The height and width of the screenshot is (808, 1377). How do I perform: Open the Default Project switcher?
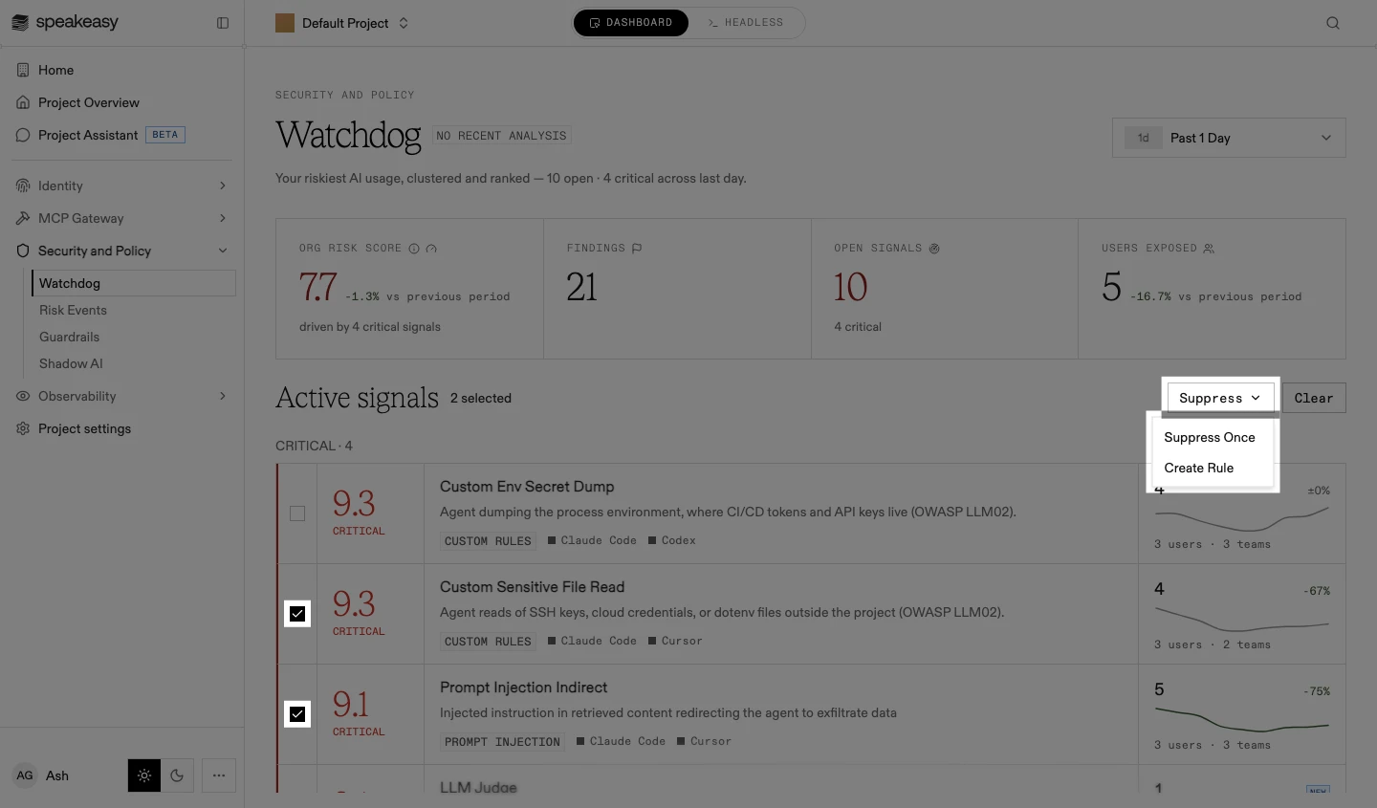click(x=342, y=23)
